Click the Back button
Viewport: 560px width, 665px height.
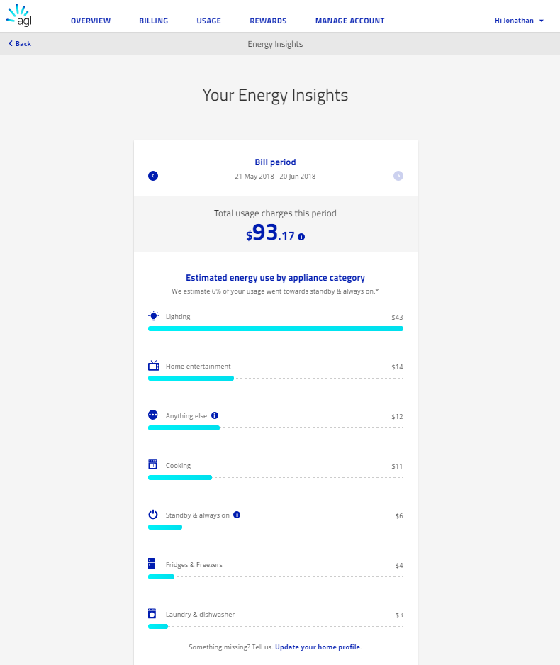pyautogui.click(x=18, y=43)
